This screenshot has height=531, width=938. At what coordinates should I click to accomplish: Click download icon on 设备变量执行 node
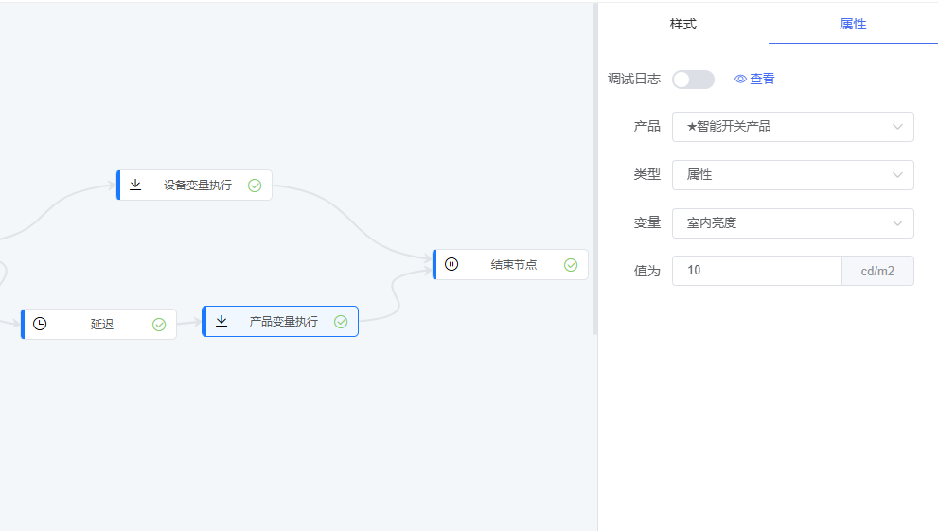pos(135,185)
